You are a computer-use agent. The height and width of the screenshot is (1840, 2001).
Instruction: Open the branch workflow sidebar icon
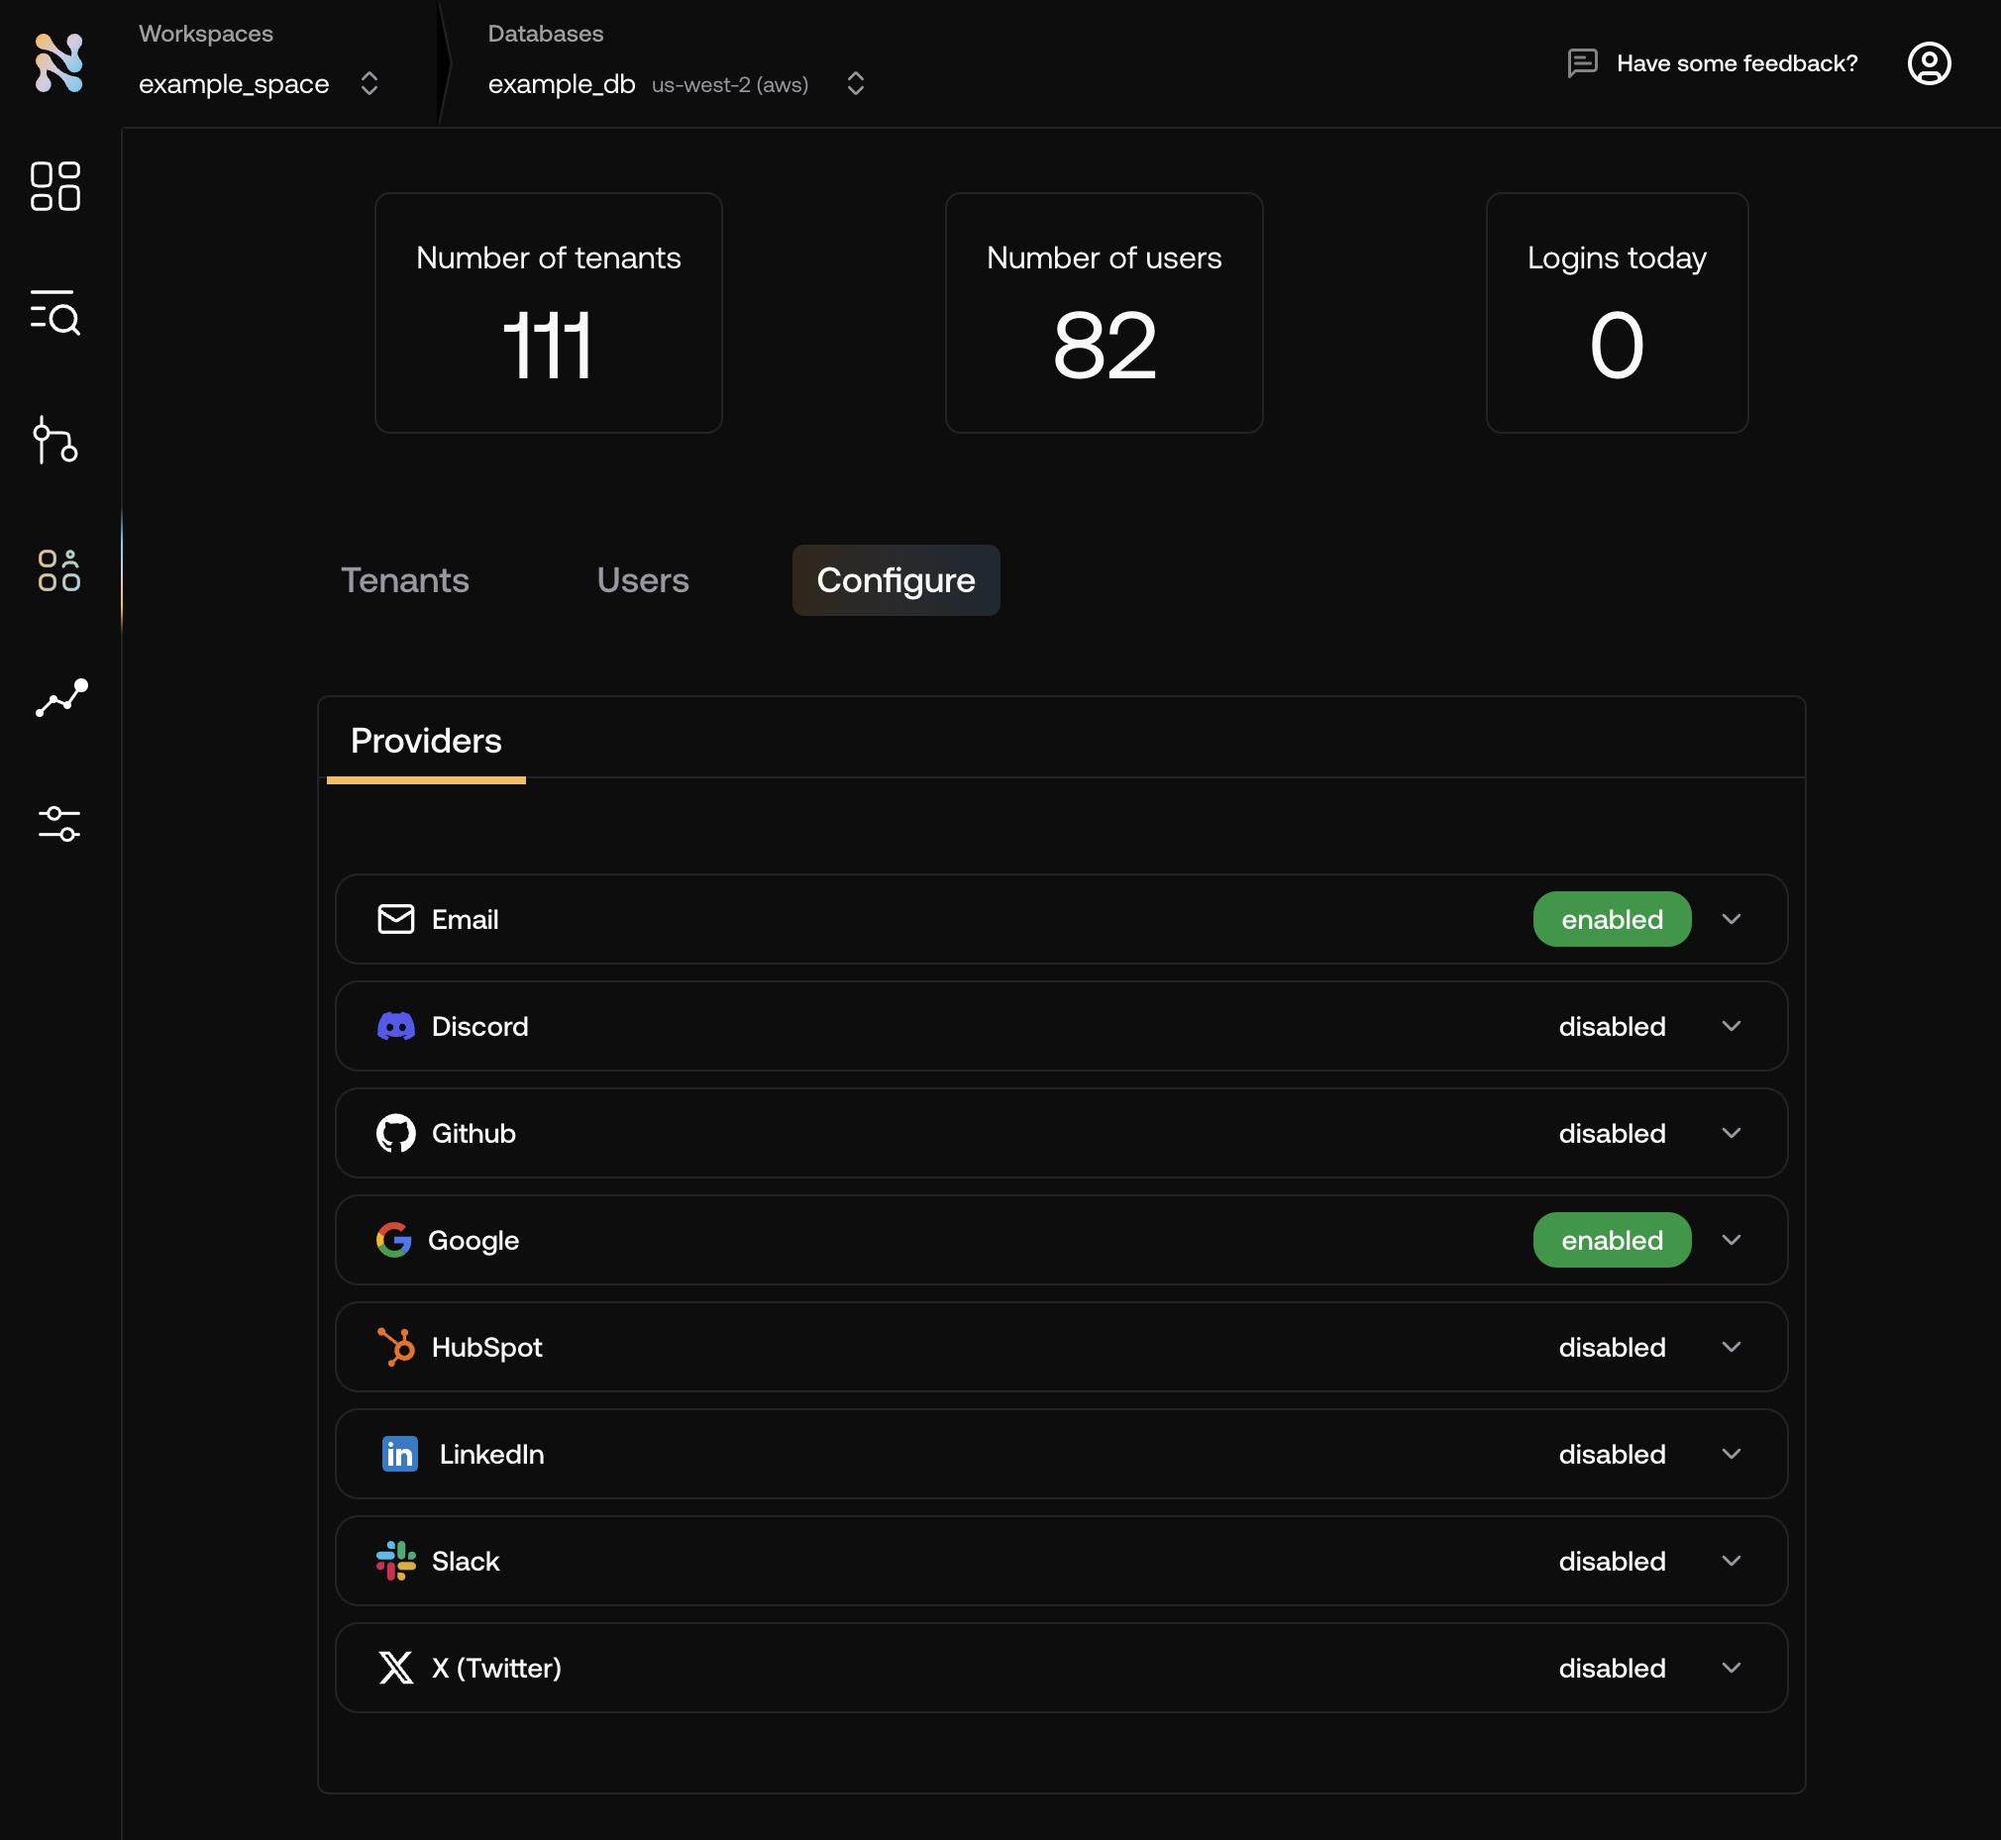pyautogui.click(x=55, y=440)
